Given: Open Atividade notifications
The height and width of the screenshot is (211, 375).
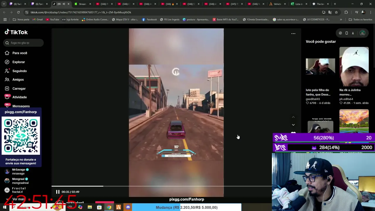Looking at the screenshot, I should point(19,97).
